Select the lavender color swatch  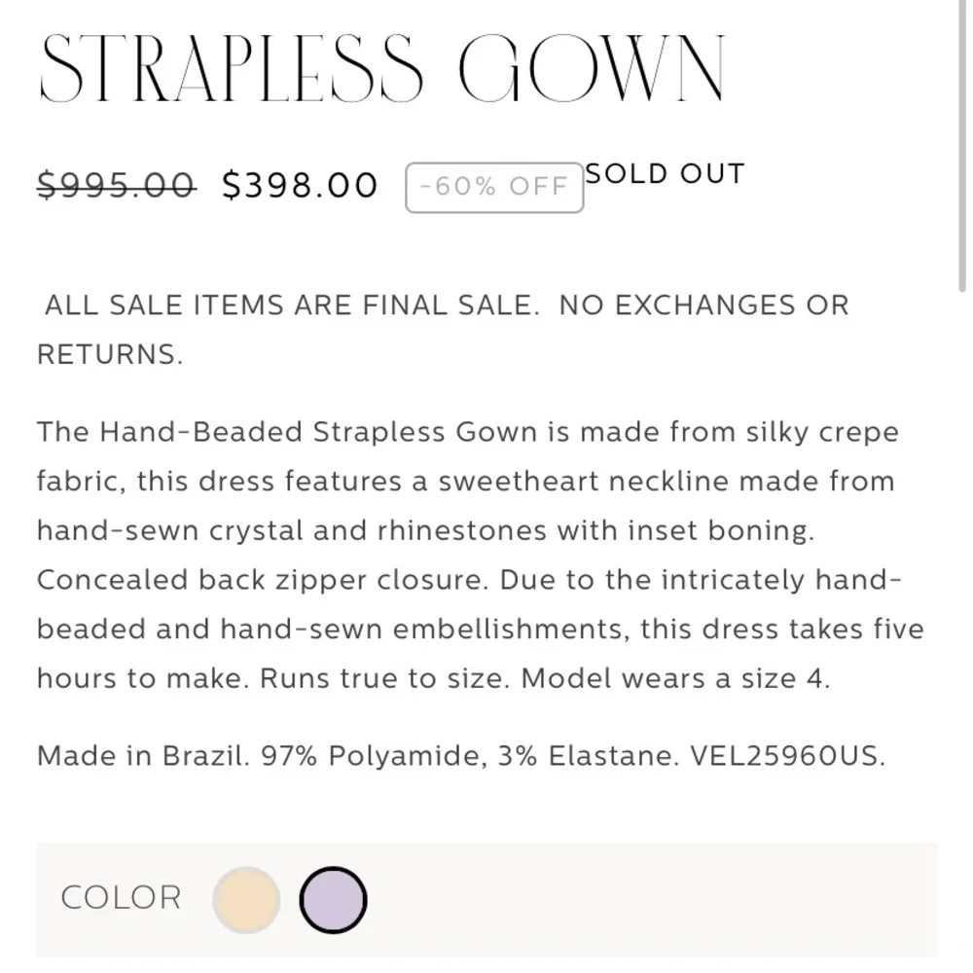coord(333,900)
